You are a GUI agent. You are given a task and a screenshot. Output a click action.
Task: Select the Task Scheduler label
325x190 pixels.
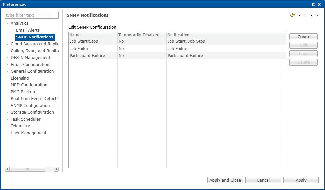(x=25, y=119)
